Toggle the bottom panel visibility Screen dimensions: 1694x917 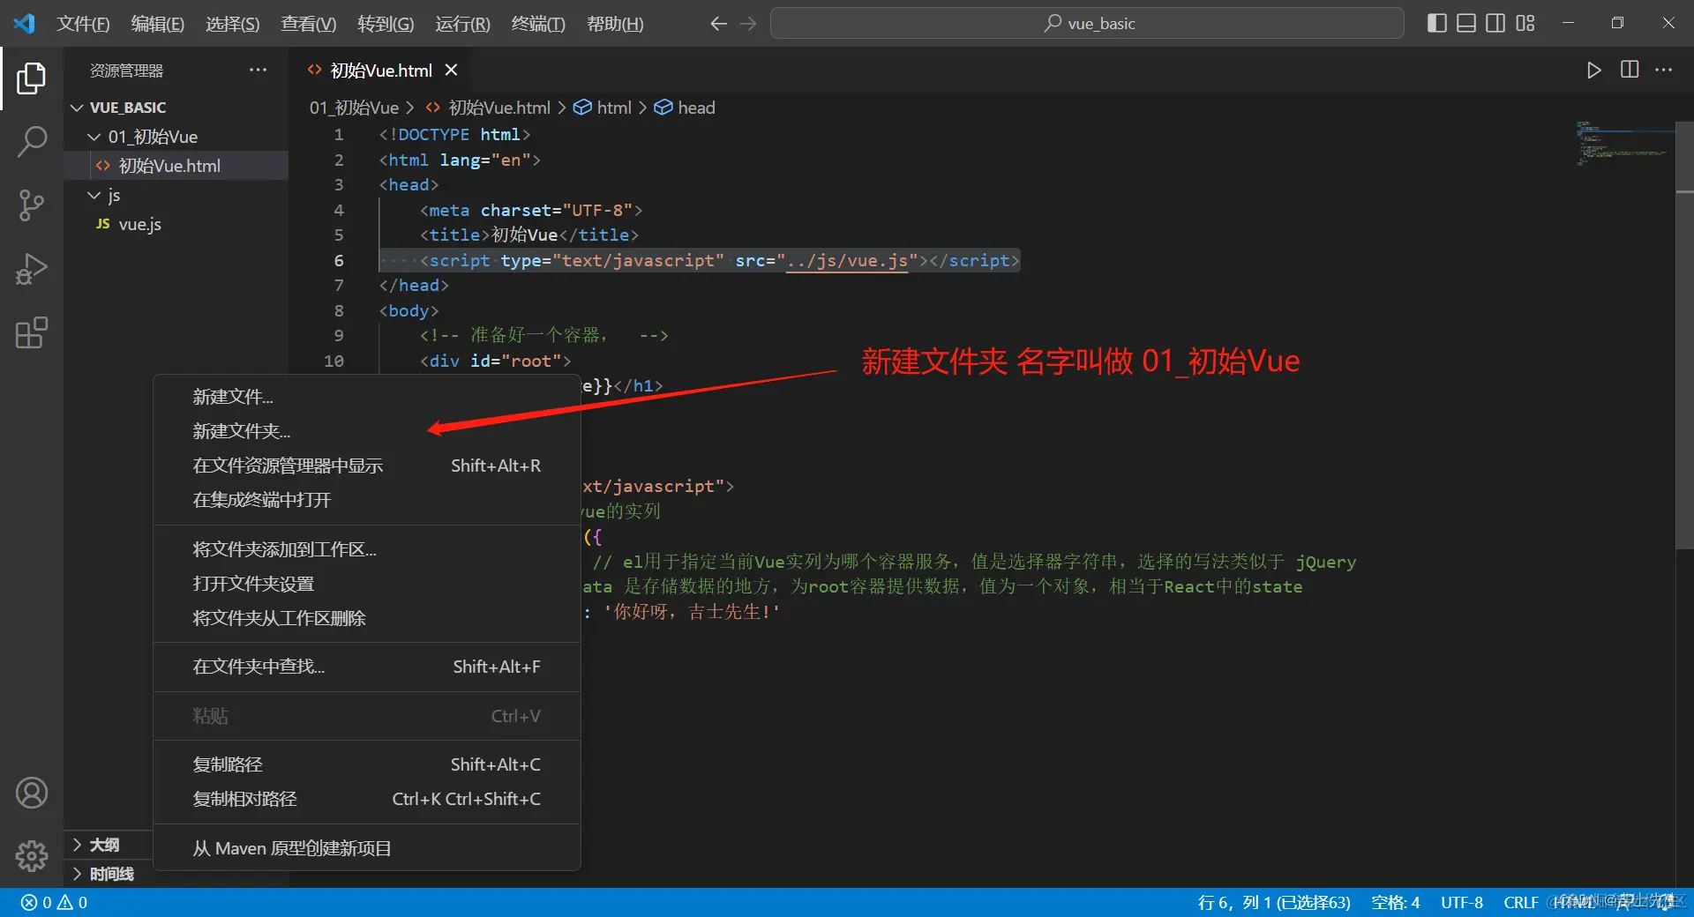(x=1465, y=23)
